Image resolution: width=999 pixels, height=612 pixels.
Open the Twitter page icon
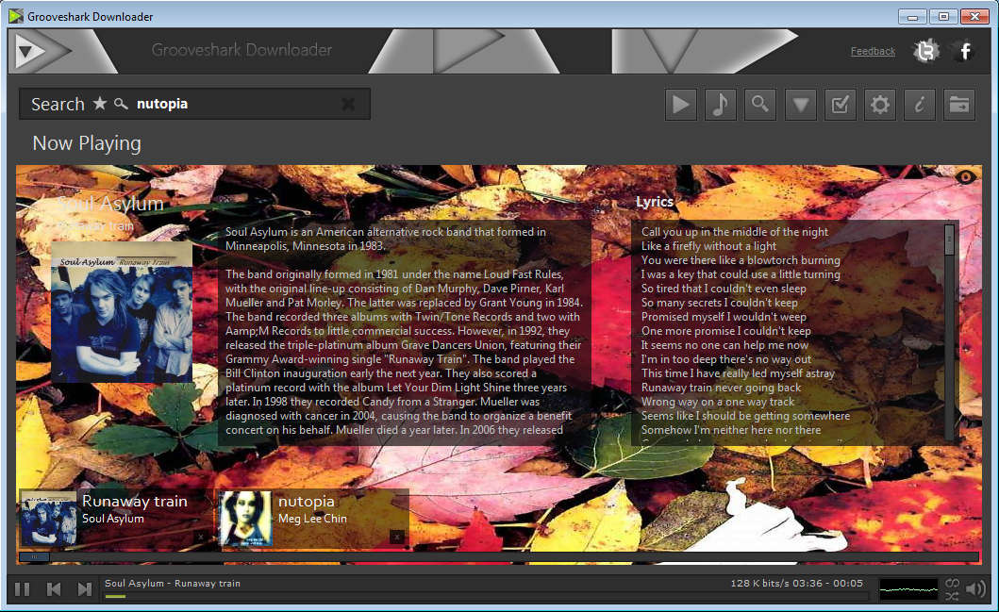pos(925,50)
